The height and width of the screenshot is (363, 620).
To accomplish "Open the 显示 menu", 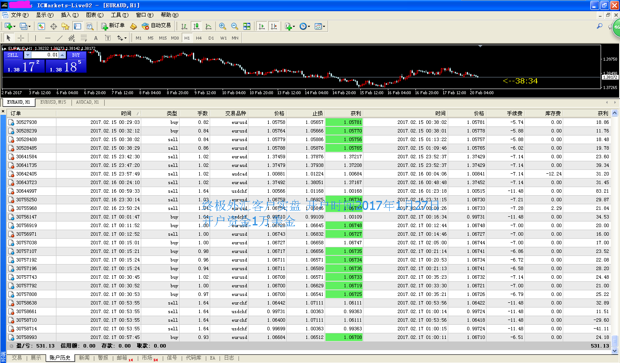I will tap(44, 15).
